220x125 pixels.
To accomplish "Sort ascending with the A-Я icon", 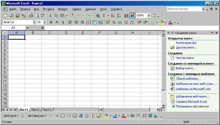I will click(x=113, y=16).
